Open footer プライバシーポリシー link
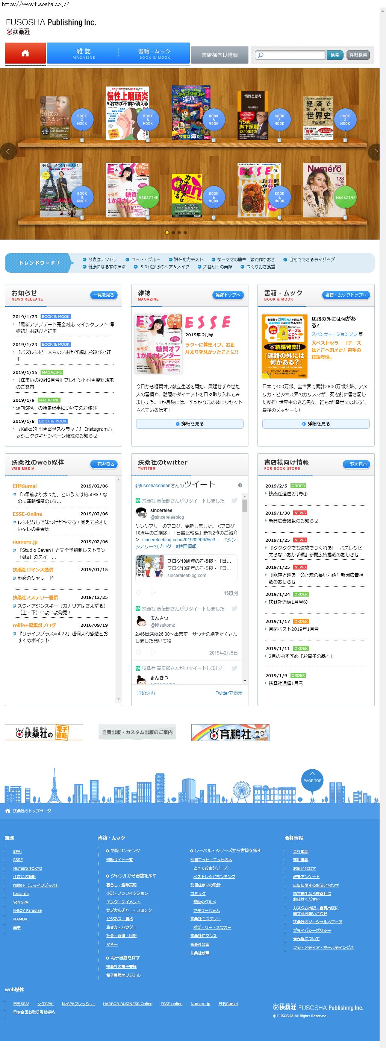The width and height of the screenshot is (386, 1048). (312, 930)
